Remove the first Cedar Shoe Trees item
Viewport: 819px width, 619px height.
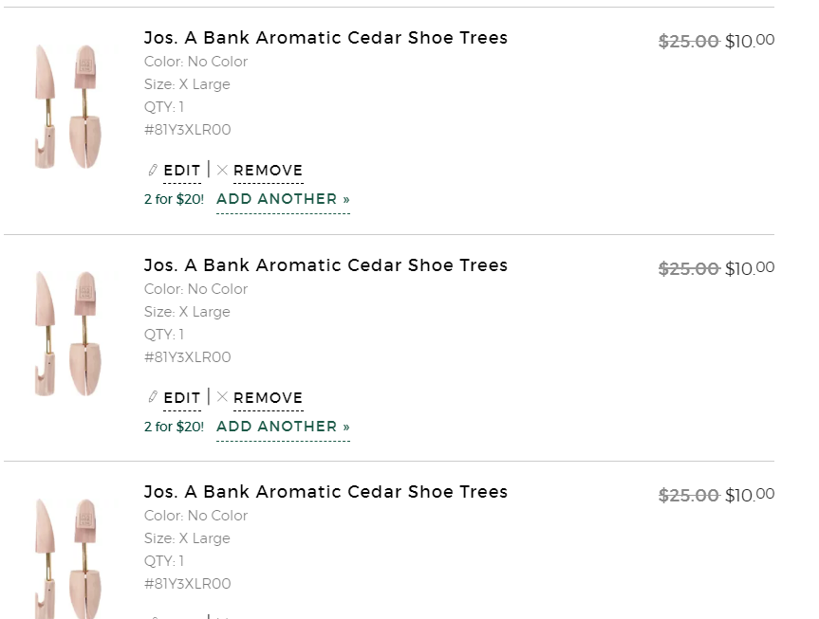(x=268, y=171)
